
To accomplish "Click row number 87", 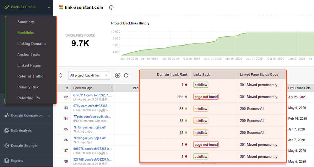I will pyautogui.click(x=66, y=151).
